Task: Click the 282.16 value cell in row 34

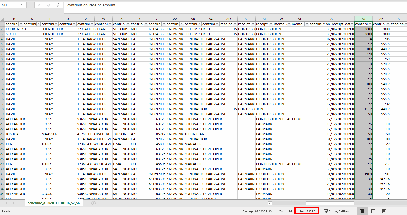Action: pos(381,189)
